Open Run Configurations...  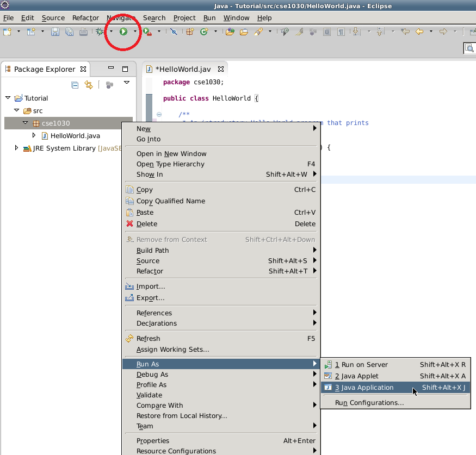pyautogui.click(x=395, y=403)
